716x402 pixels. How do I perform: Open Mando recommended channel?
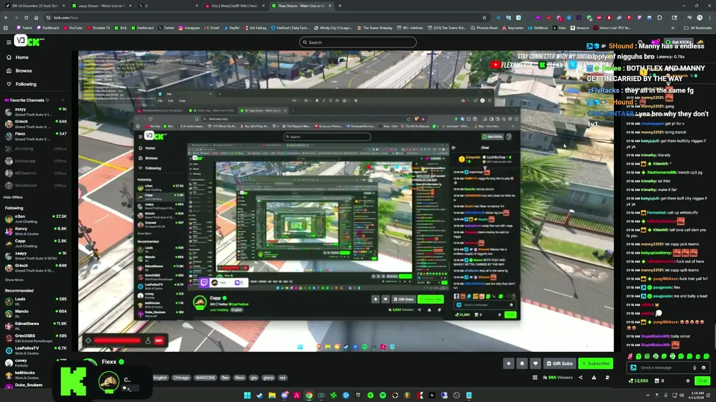(x=35, y=314)
